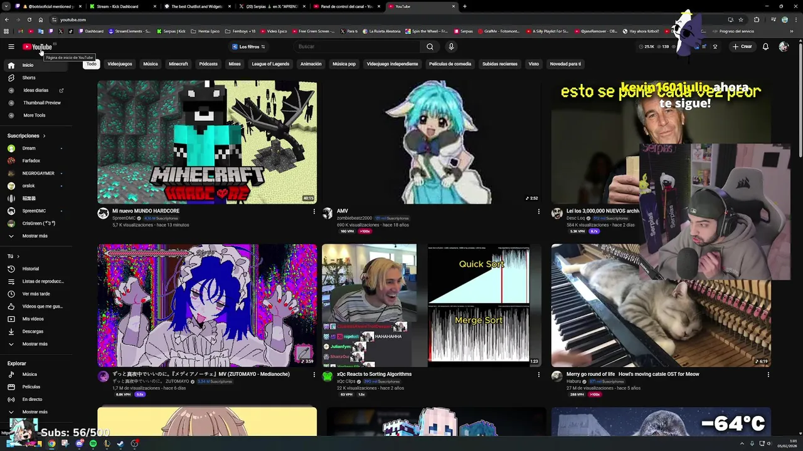This screenshot has height=451, width=803.
Task: Click Steam icon in Windows taskbar
Action: click(x=120, y=443)
